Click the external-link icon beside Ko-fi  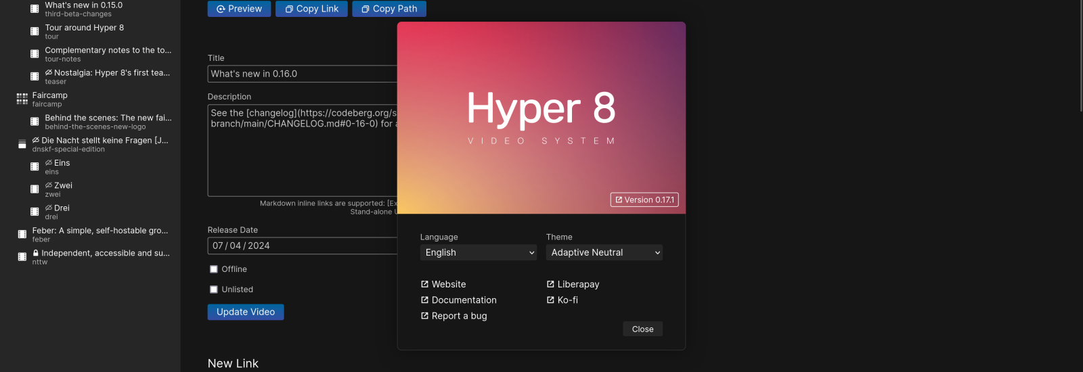click(x=550, y=300)
